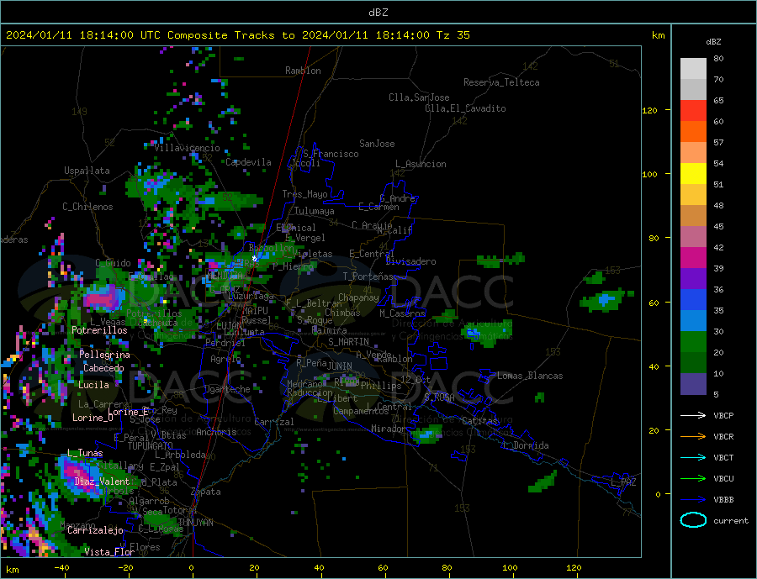Click the 'km' unit label at top right

click(x=658, y=35)
